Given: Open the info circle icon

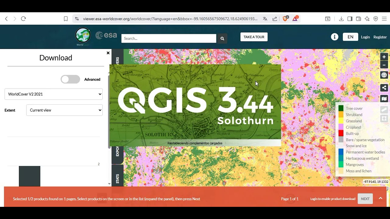Looking at the screenshot, I should click(335, 37).
